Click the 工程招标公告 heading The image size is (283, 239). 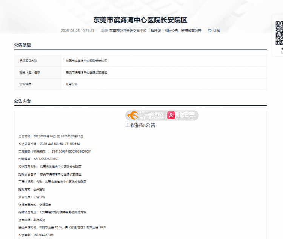click(x=140, y=125)
